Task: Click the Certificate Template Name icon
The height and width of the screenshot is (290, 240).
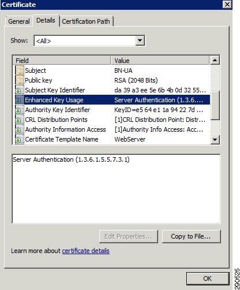Action: (x=20, y=139)
